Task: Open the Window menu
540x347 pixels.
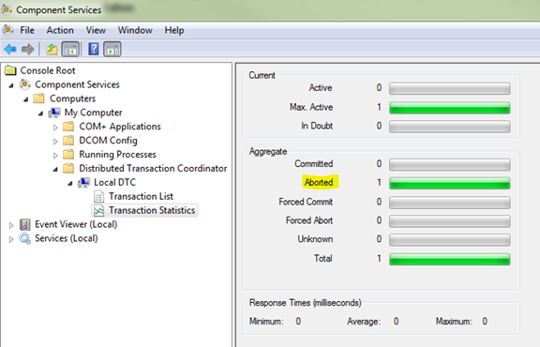Action: [x=135, y=30]
